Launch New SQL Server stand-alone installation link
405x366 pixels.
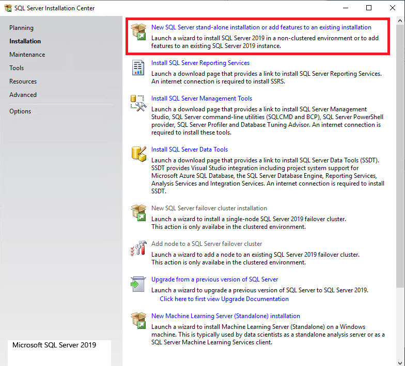[261, 27]
